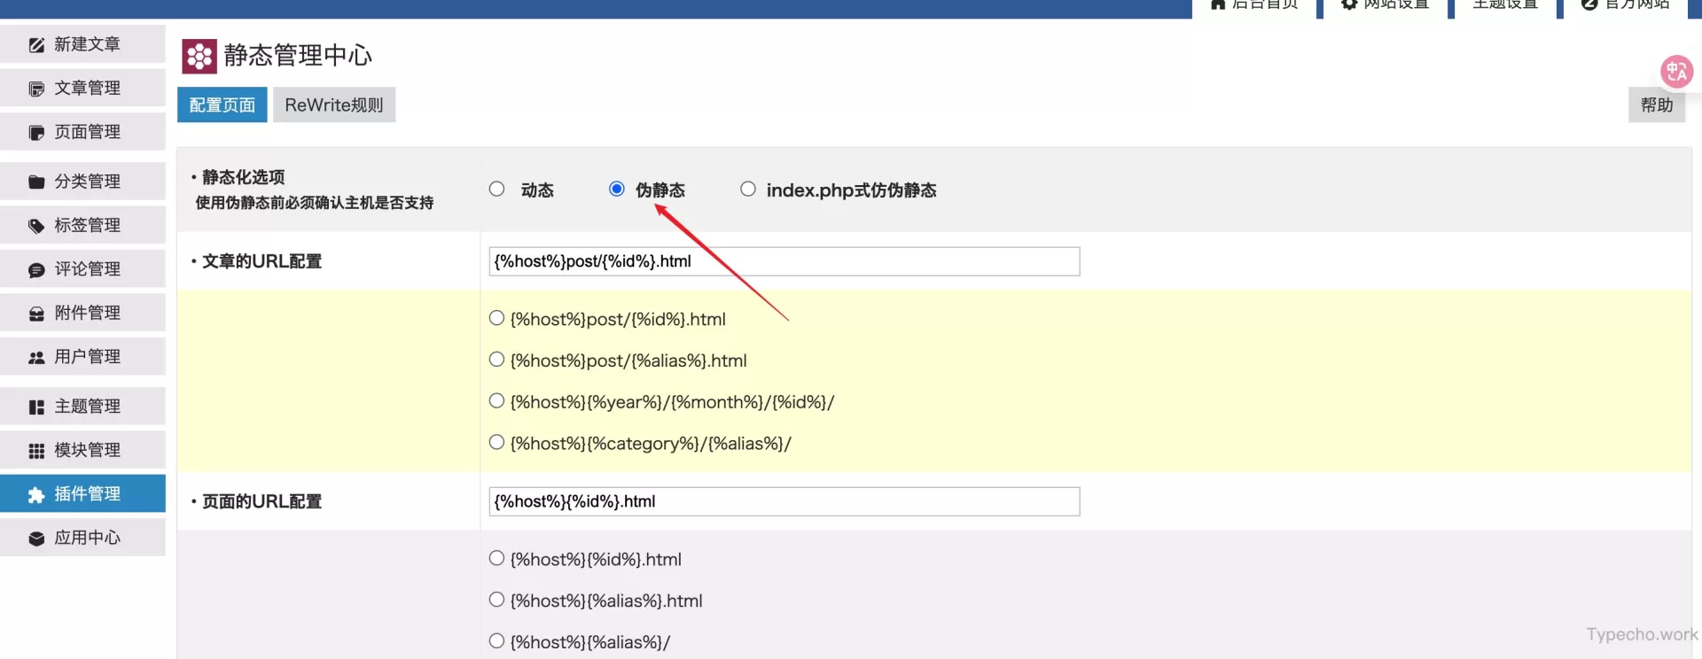Switch to the ReWrite规则 tab

333,105
